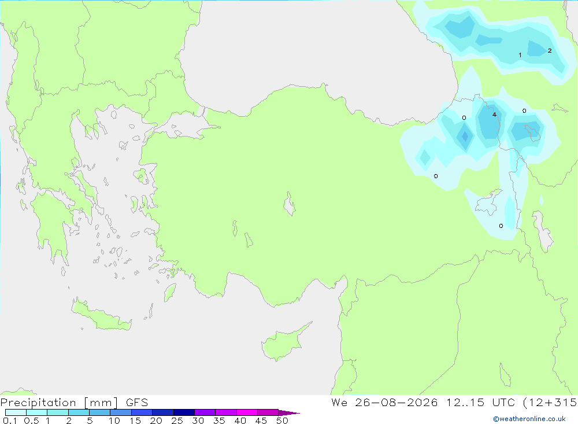Click the "4" precipitation value on the map
Screen dimensions: 578x424
[494, 115]
